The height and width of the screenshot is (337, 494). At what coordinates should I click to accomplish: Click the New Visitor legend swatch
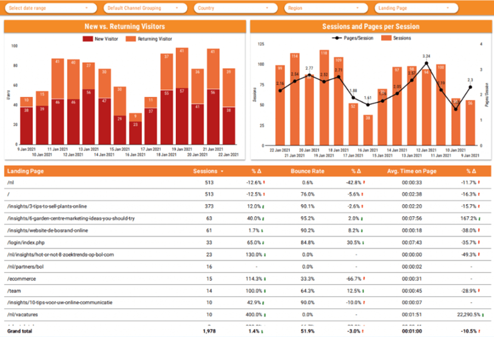[x=88, y=39]
